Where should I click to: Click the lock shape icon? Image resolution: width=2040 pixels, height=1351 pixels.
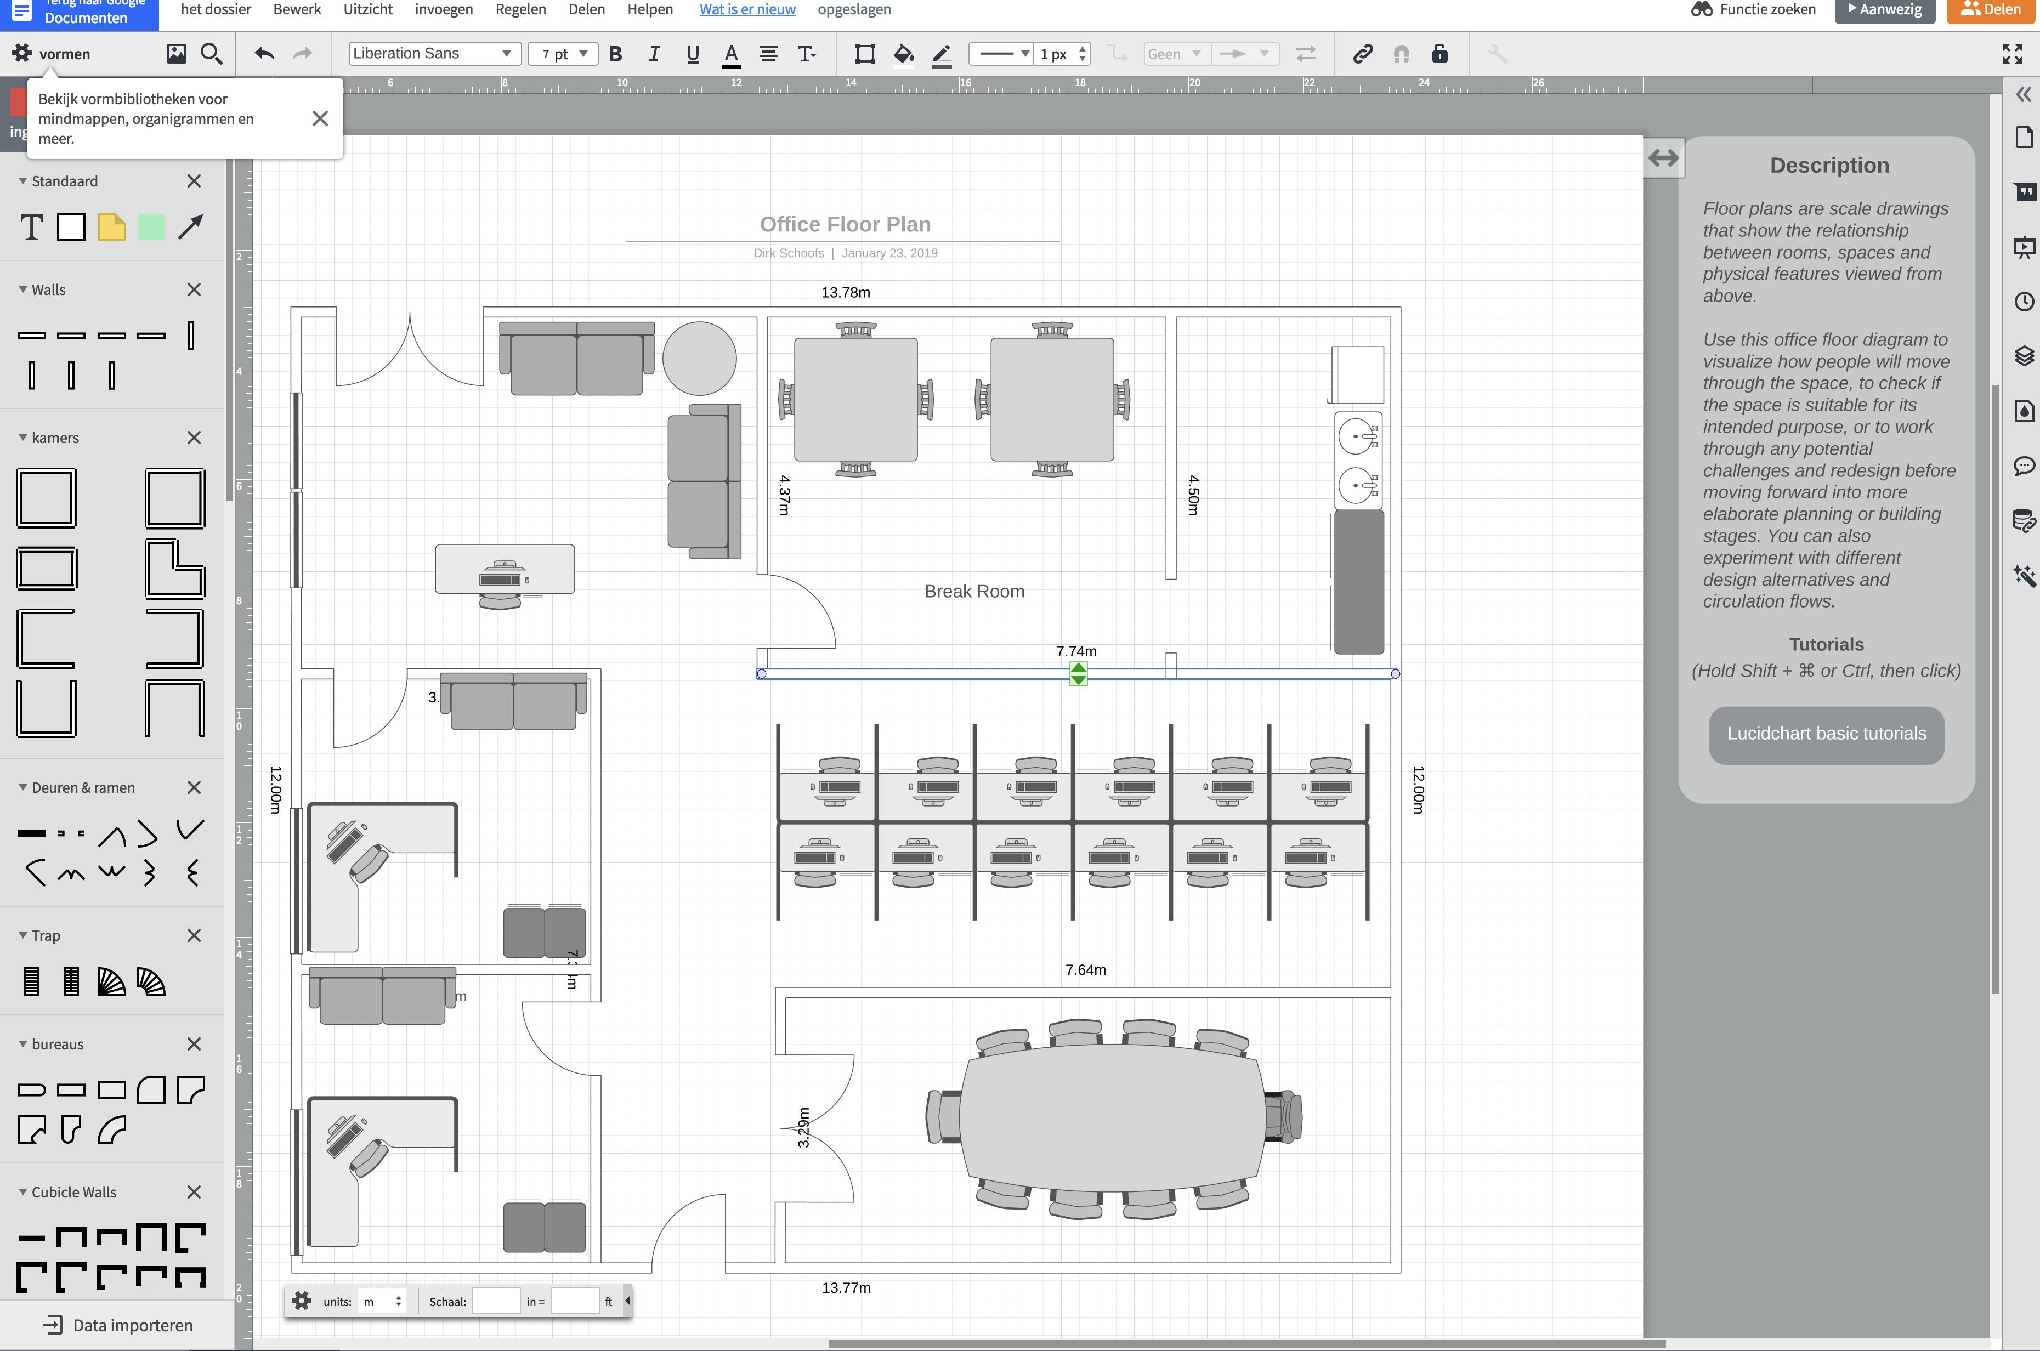[x=1440, y=53]
